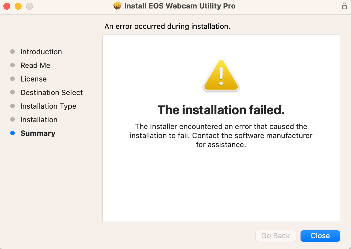Viewport: 351px width, 249px height.
Task: Select the Destination Select step
Action: 52,92
